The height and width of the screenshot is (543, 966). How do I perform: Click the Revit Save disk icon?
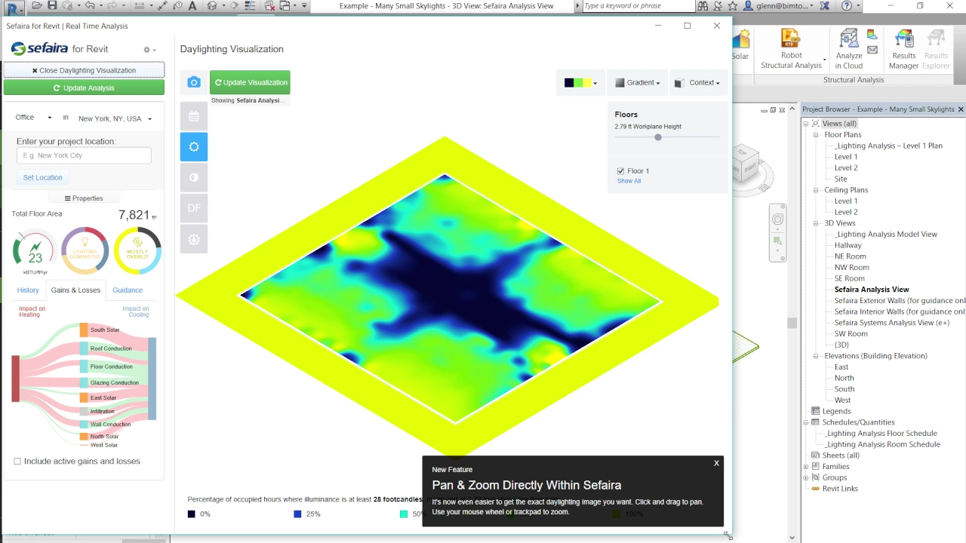52,6
